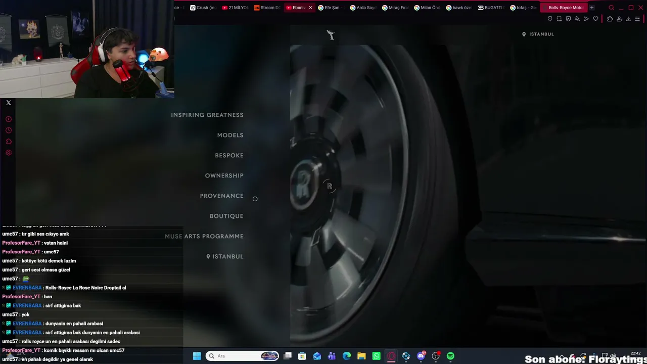This screenshot has height=364, width=647.
Task: Click the shield icon in the browser toolbar
Action: 568,19
